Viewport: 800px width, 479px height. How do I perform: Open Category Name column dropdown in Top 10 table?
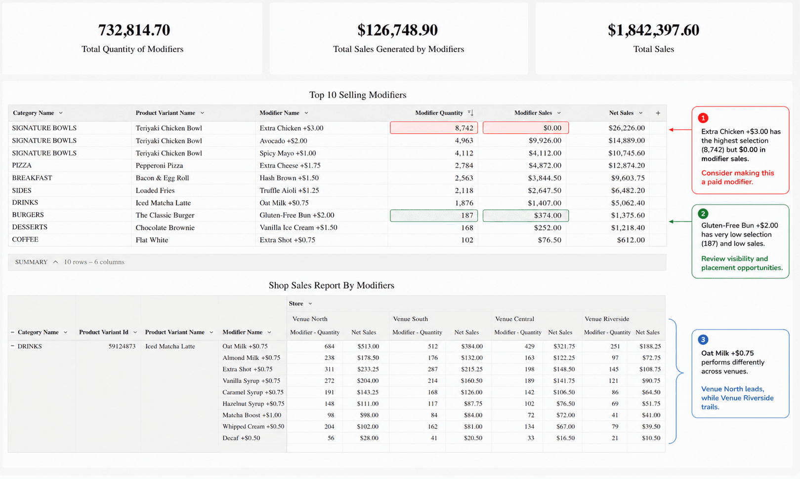pyautogui.click(x=61, y=113)
